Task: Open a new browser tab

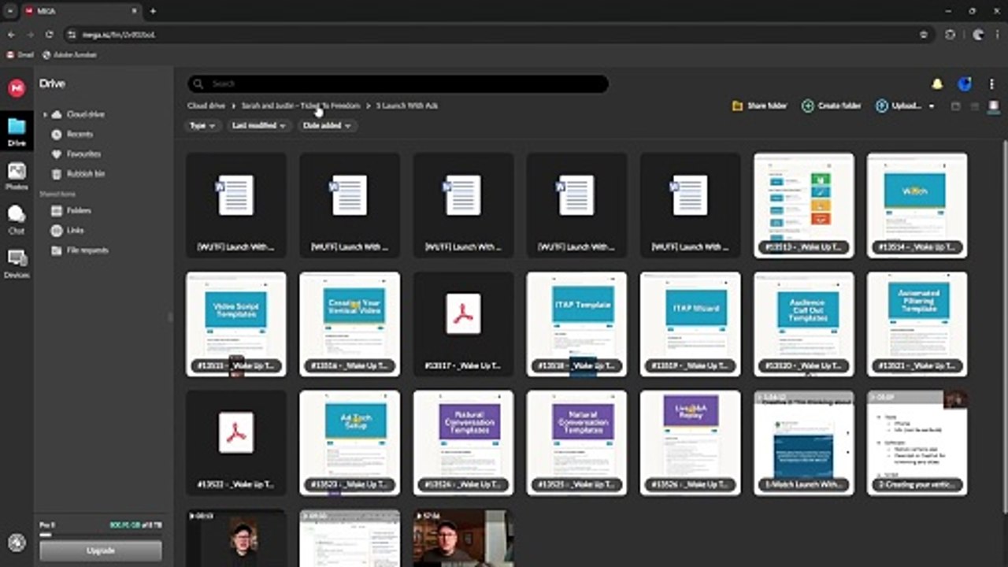Action: coord(153,11)
